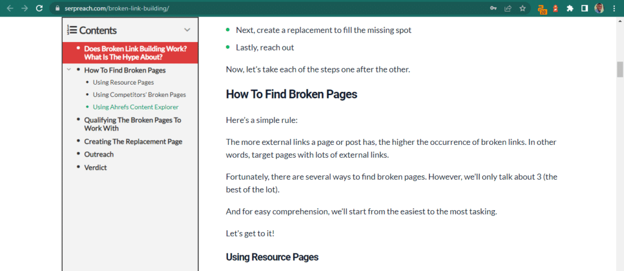Open Creating The Replacement Page section link
This screenshot has height=271, width=624.
pyautogui.click(x=133, y=142)
